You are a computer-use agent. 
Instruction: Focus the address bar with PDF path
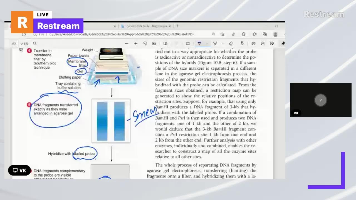122,34
